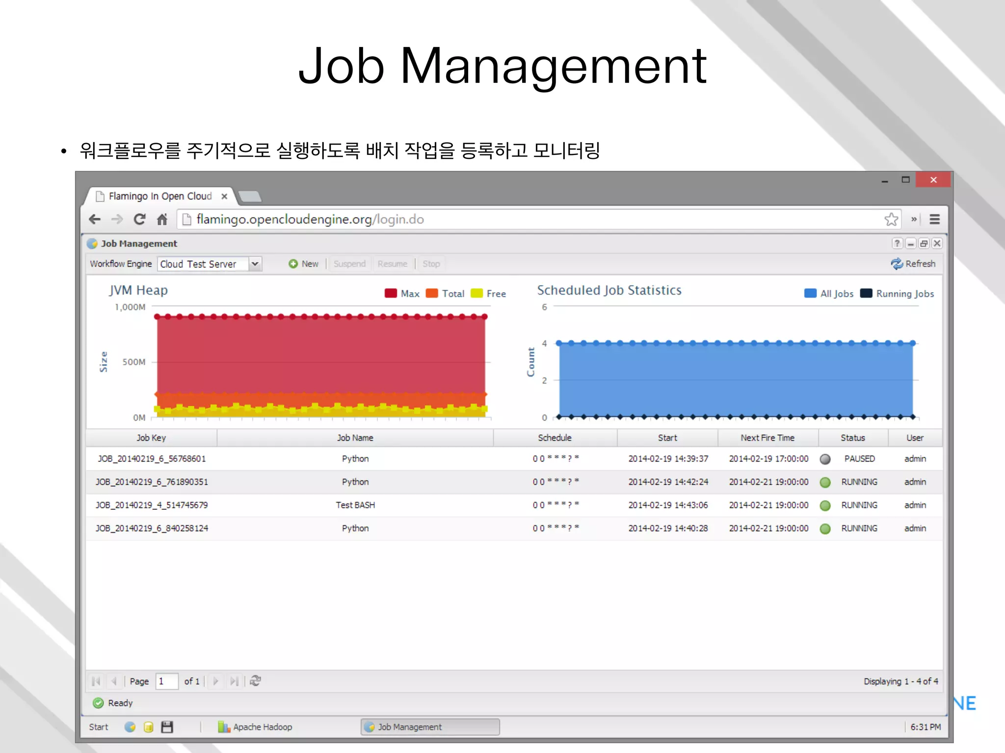This screenshot has width=1005, height=753.
Task: Click the green New job icon
Action: [x=293, y=264]
